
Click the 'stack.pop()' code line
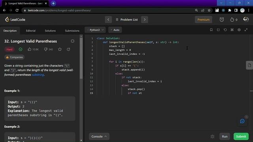[x=136, y=89]
